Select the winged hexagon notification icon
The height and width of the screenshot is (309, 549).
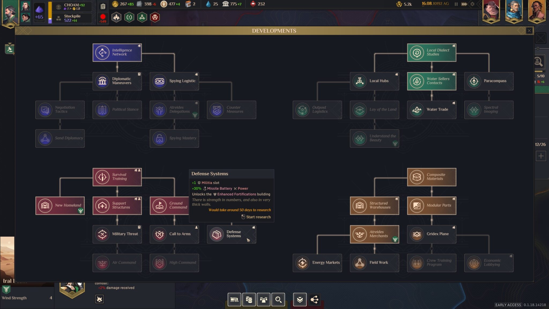116,17
